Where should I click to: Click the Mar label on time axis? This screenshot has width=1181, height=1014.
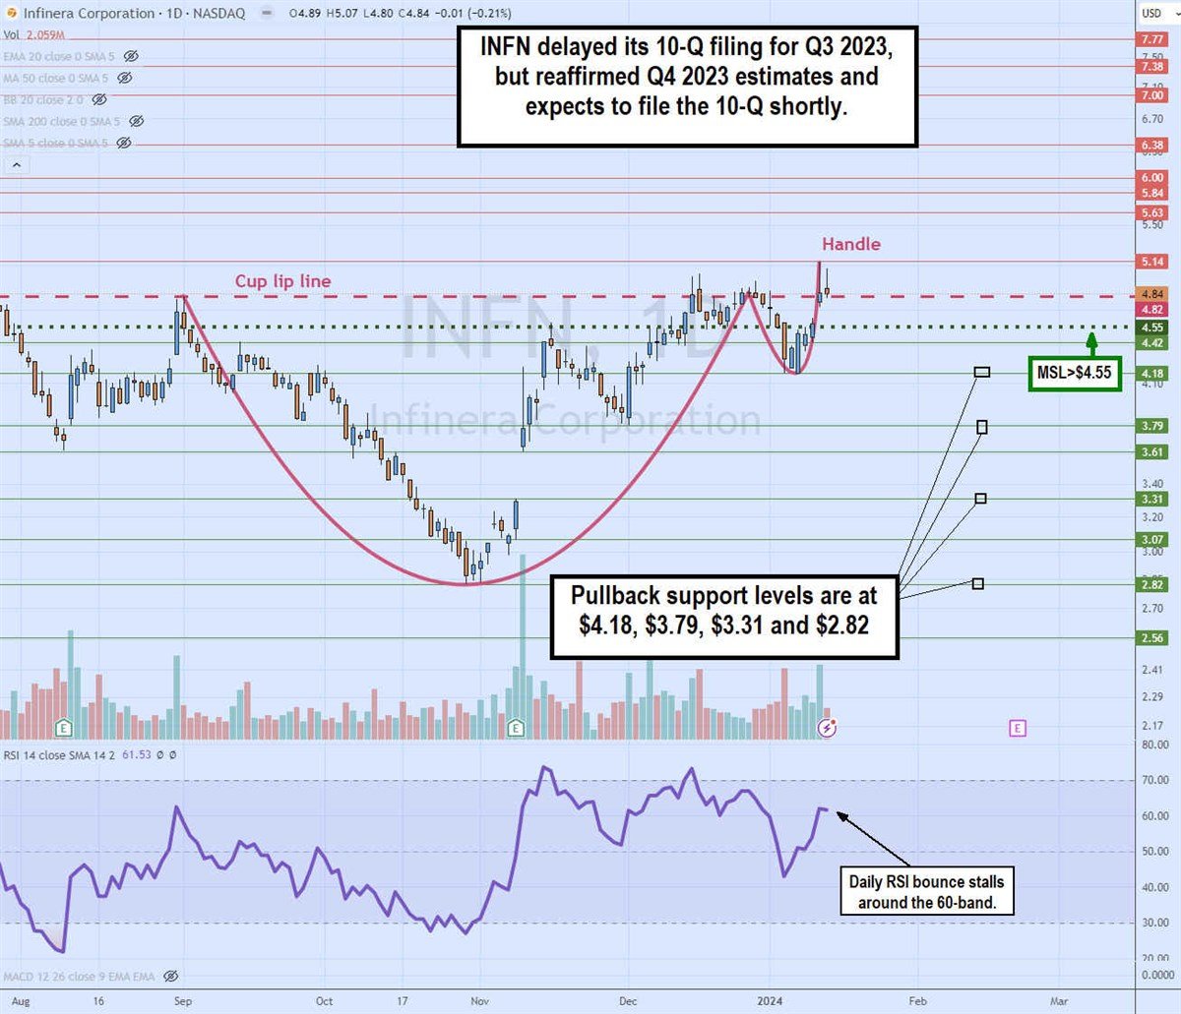pos(1059,1001)
